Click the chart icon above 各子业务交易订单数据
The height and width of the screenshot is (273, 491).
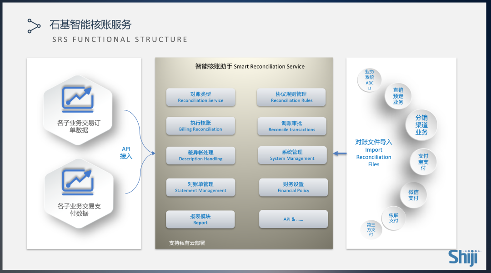pyautogui.click(x=78, y=99)
